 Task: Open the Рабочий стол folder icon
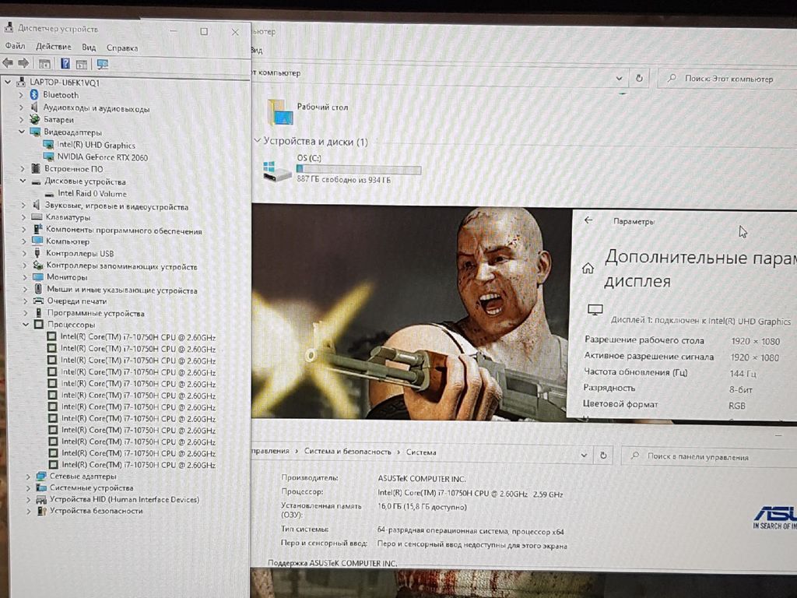(x=281, y=113)
